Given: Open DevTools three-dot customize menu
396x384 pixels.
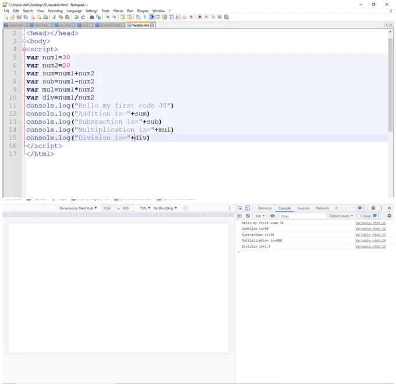Looking at the screenshot, I should tap(381, 208).
